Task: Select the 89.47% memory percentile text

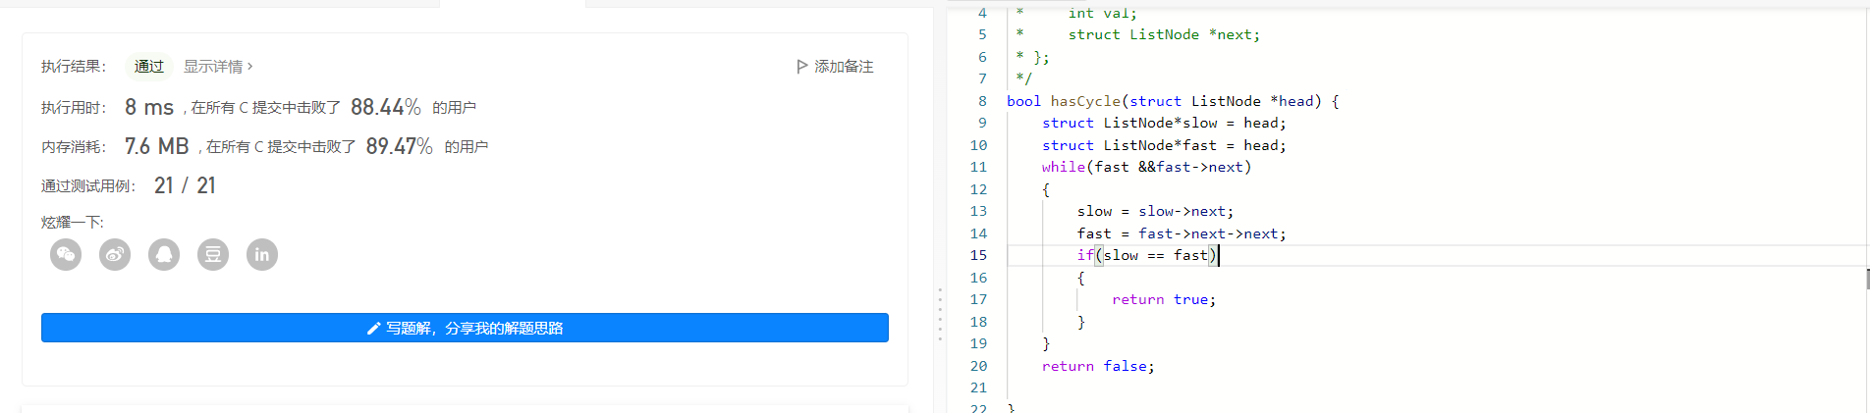Action: (400, 146)
